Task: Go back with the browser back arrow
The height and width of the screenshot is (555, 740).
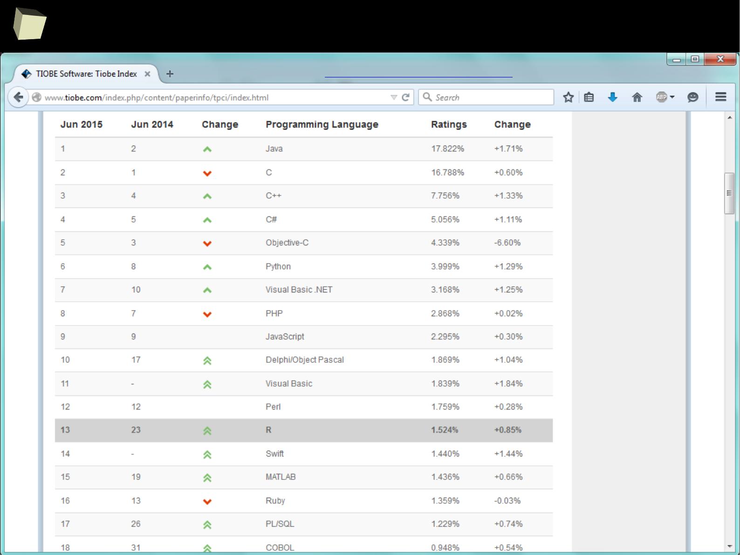Action: (18, 97)
